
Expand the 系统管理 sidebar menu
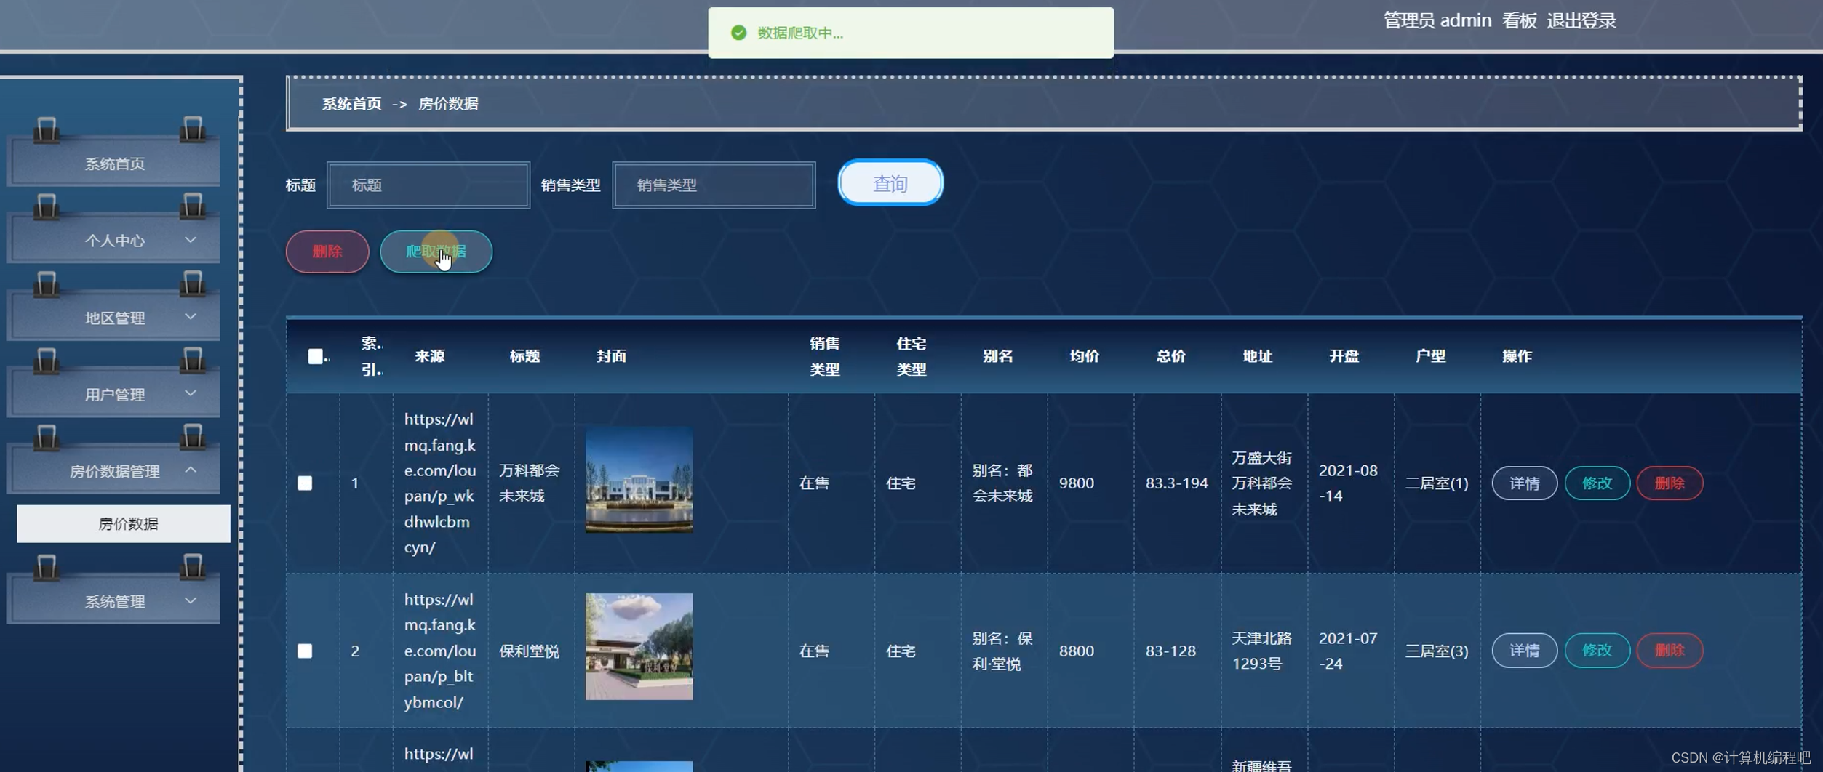click(113, 600)
